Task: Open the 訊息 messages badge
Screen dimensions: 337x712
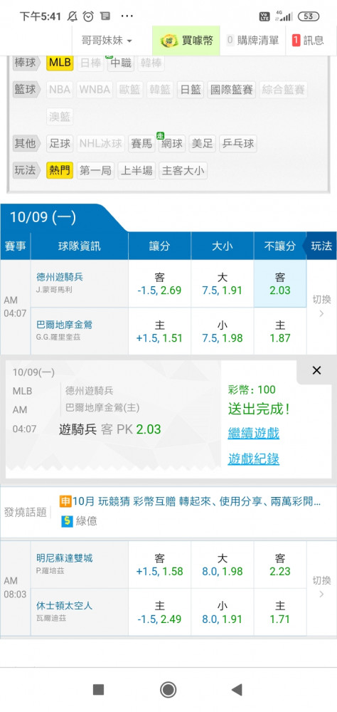Action: (x=308, y=41)
